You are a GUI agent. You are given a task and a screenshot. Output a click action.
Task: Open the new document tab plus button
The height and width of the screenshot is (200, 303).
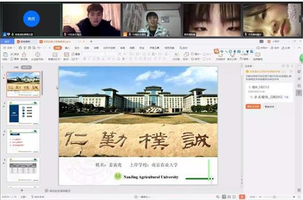[91, 41]
